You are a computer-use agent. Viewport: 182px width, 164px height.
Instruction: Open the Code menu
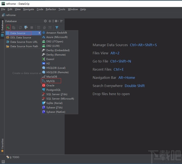40,9
